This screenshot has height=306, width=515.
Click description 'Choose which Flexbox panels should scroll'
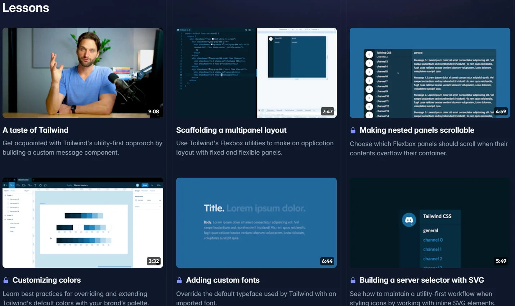429,149
